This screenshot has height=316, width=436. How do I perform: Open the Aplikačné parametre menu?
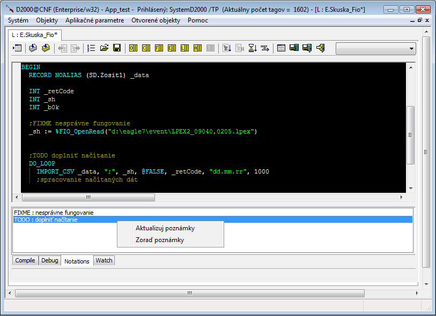(x=95, y=20)
